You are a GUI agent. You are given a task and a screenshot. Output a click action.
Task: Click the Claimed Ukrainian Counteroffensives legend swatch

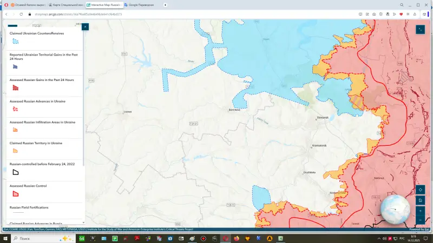tap(16, 41)
